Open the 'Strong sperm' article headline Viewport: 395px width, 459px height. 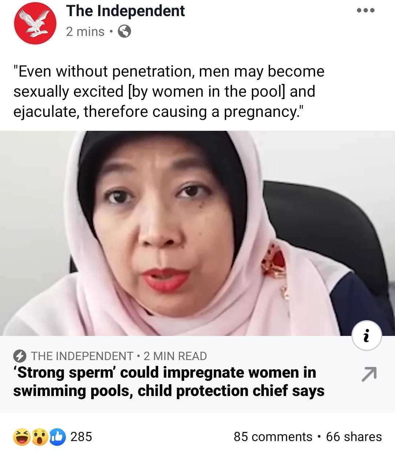tap(169, 381)
